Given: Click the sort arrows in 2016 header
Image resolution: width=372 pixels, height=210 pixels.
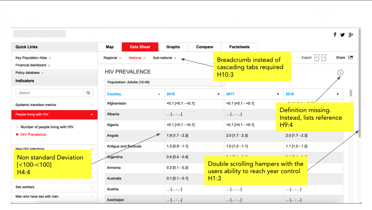Looking at the screenshot, I should [219, 94].
